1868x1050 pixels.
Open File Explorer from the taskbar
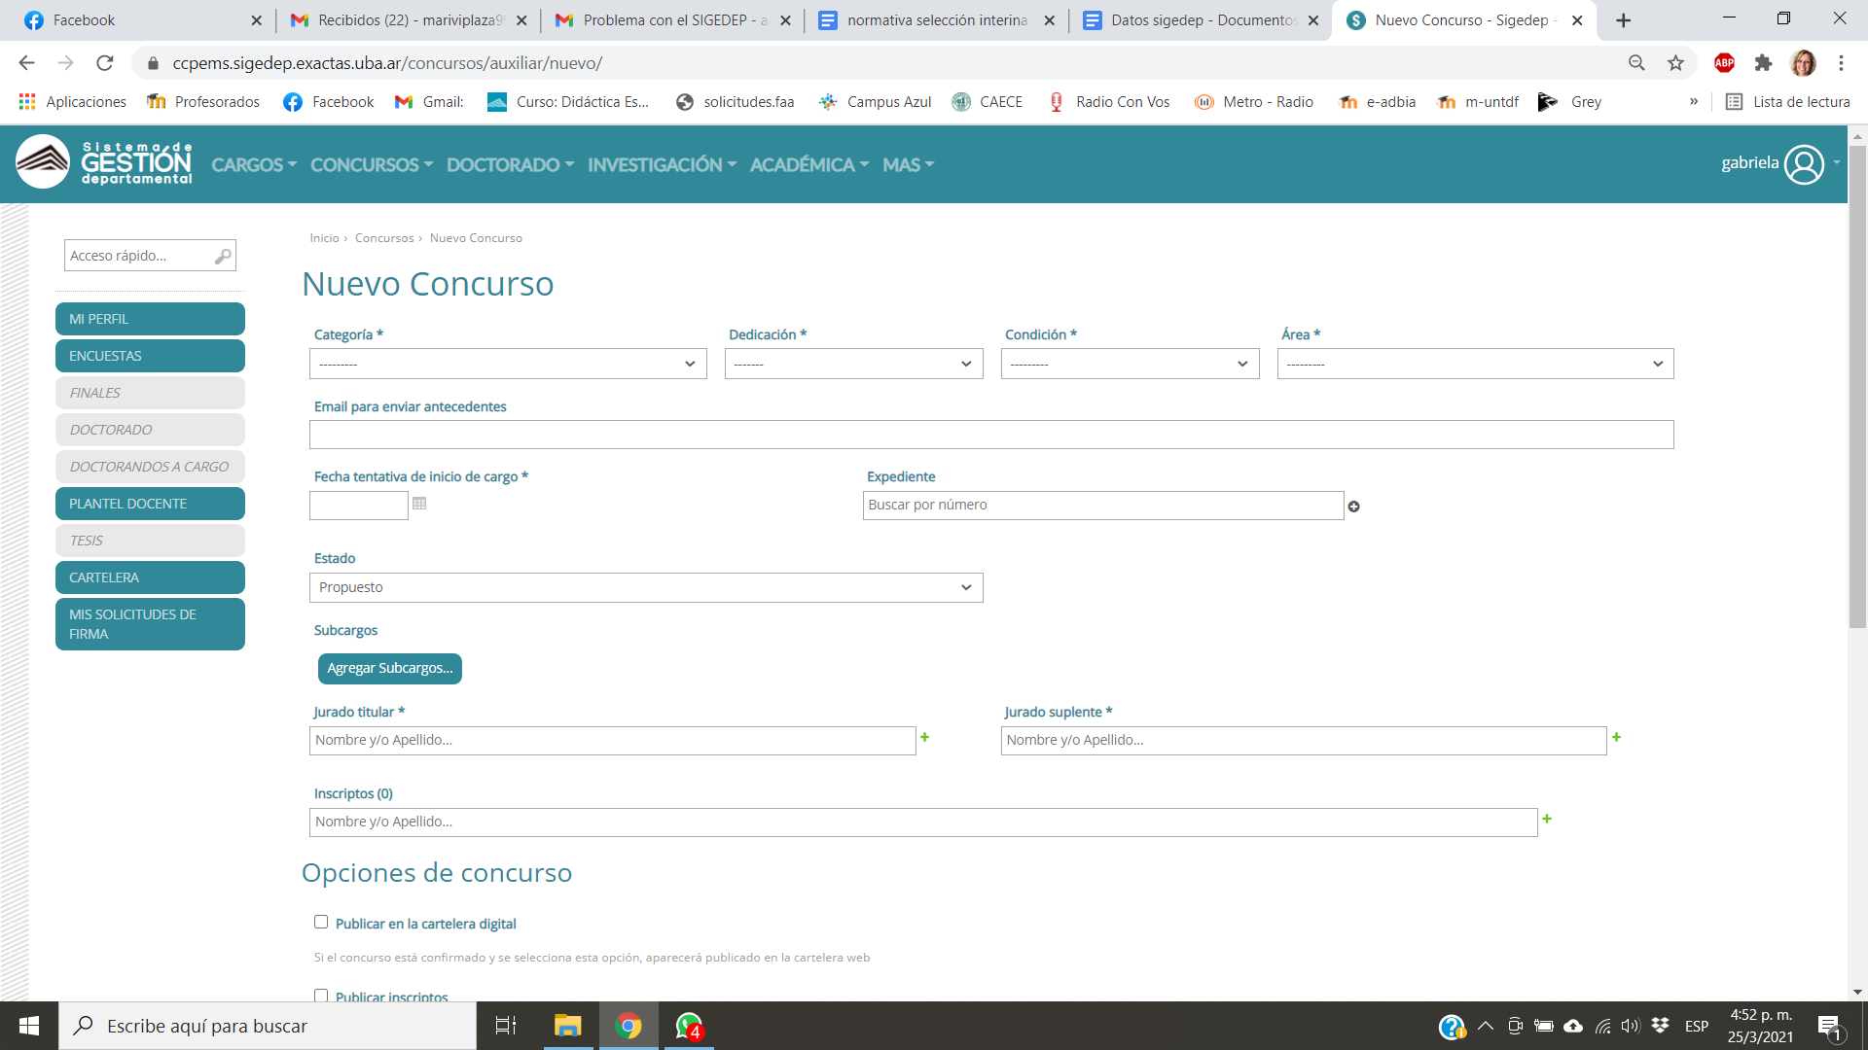567,1026
